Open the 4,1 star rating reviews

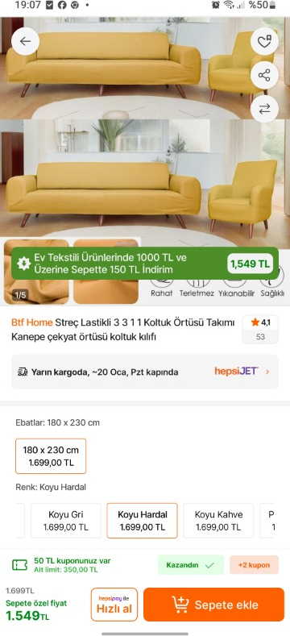[260, 330]
